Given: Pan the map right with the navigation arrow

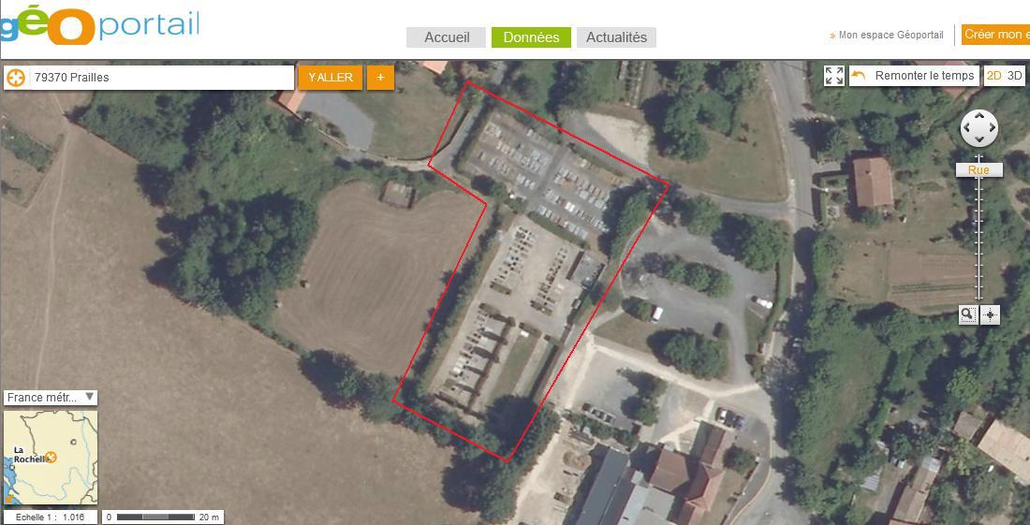Looking at the screenshot, I should [992, 128].
